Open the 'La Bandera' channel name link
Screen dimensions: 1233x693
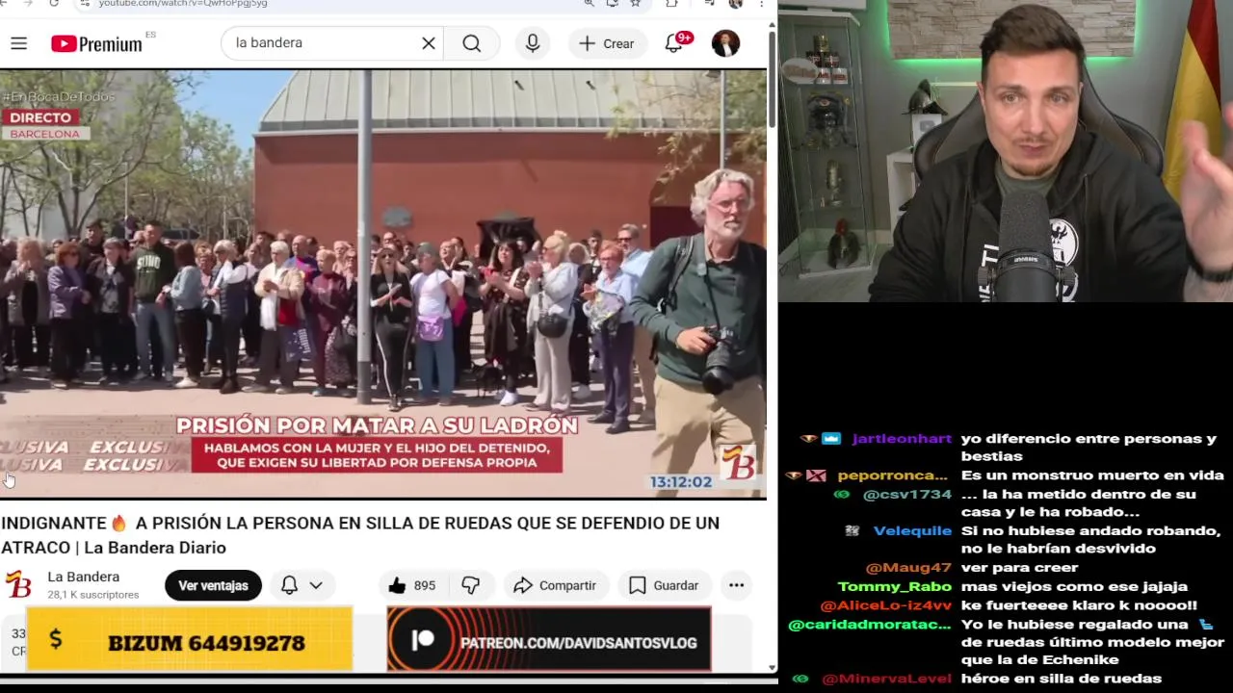[84, 577]
